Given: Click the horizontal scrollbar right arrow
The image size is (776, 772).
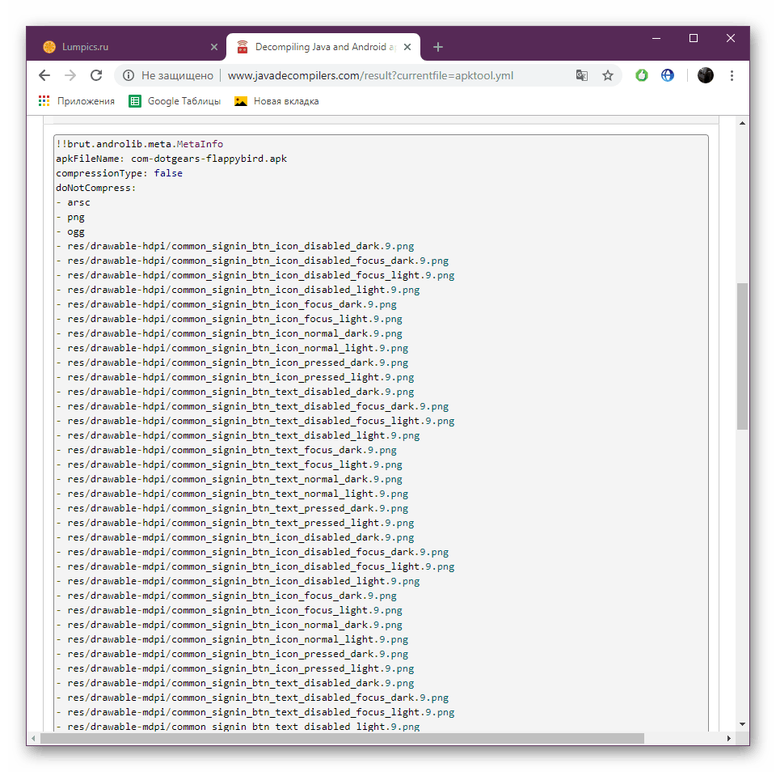Looking at the screenshot, I should pos(728,738).
